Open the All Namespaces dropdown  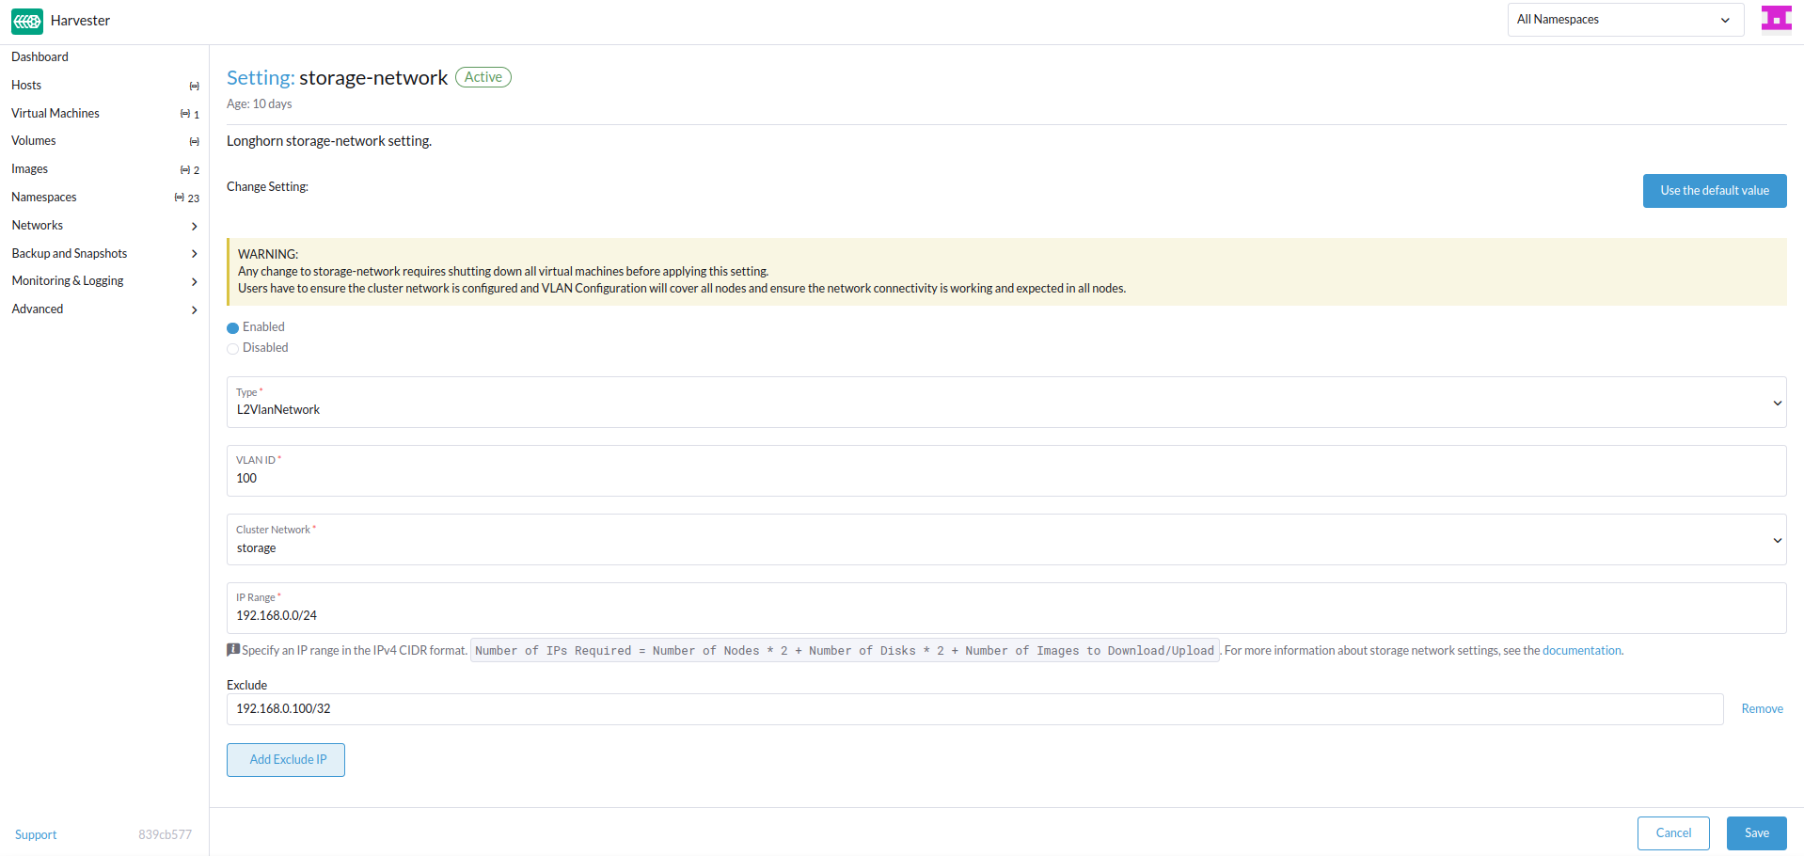[x=1624, y=20]
